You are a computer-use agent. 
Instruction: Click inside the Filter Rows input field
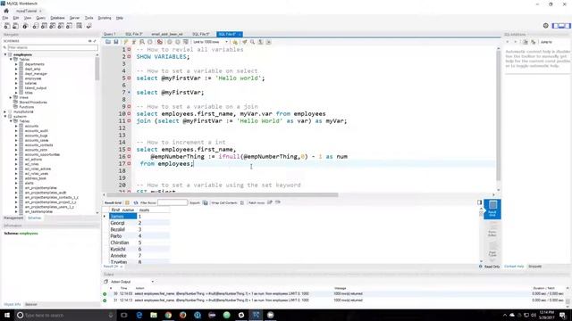click(x=172, y=202)
